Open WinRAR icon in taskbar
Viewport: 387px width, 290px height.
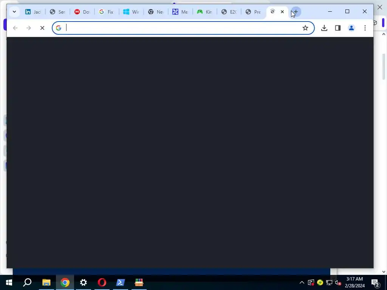(x=139, y=282)
